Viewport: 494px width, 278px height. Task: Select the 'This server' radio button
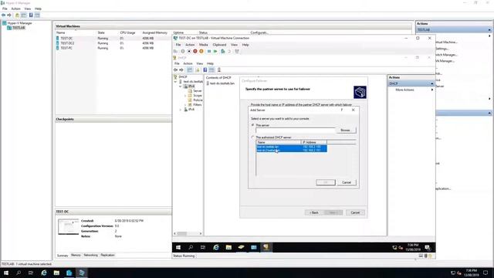[252, 125]
